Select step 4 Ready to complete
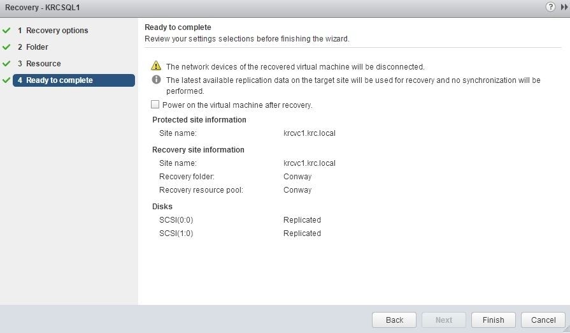This screenshot has height=333, width=570. click(59, 80)
